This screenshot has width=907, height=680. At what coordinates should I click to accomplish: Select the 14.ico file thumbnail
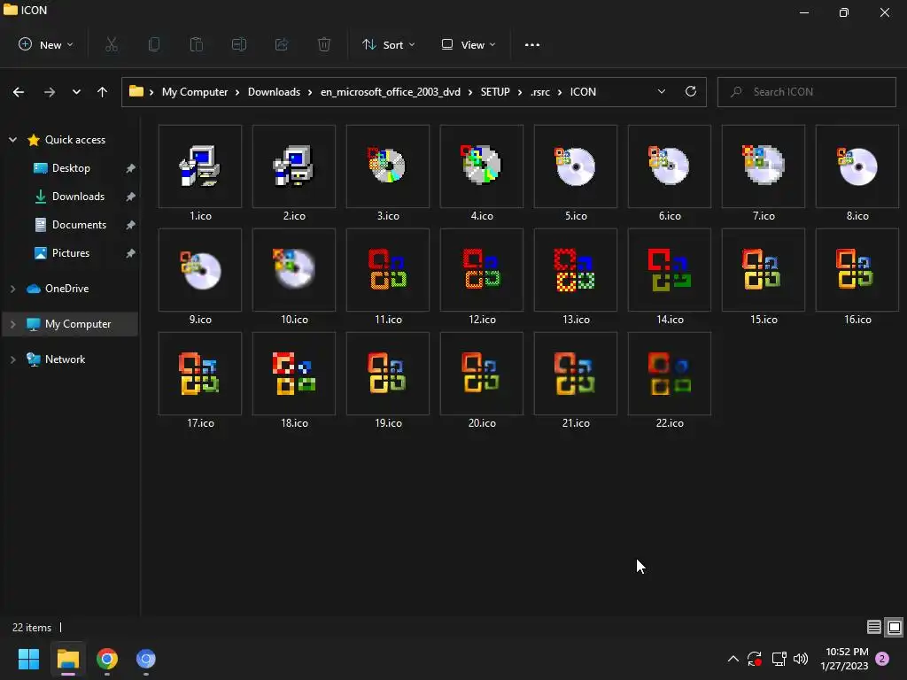[670, 270]
